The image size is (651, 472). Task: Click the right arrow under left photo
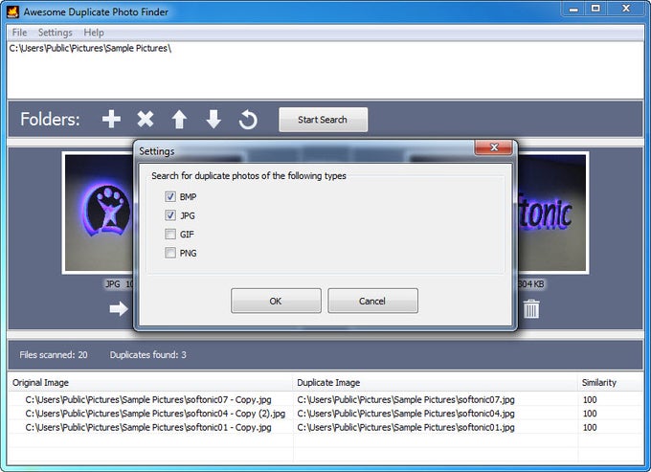coord(119,308)
